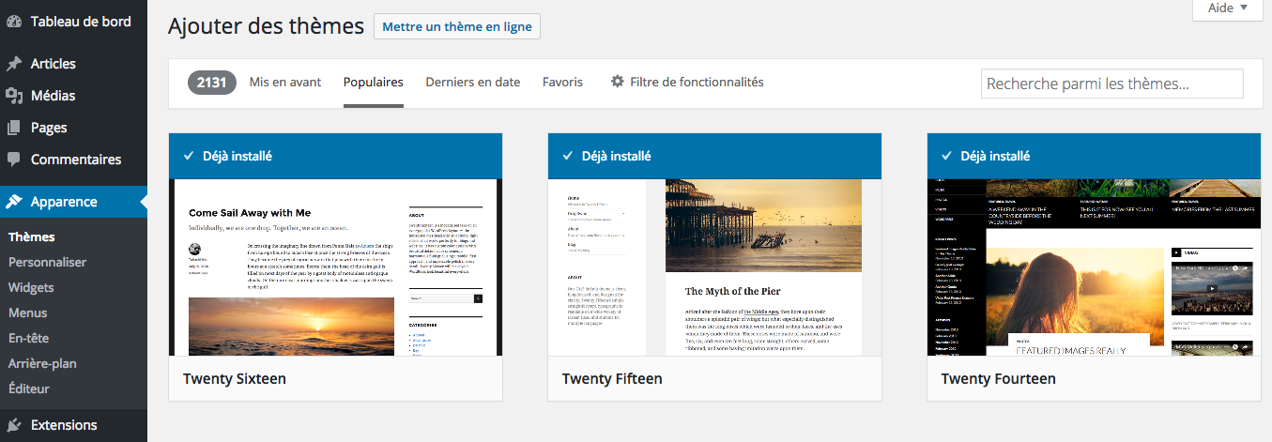The height and width of the screenshot is (442, 1272).
Task: Switch to Derniers en date tab
Action: (x=473, y=82)
